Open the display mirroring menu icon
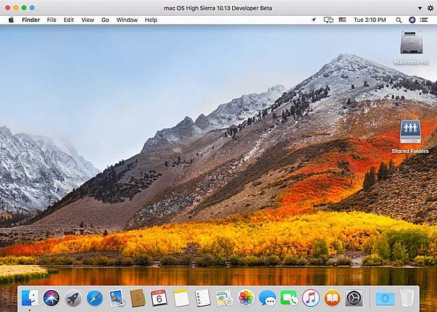437x312 pixels. click(328, 20)
